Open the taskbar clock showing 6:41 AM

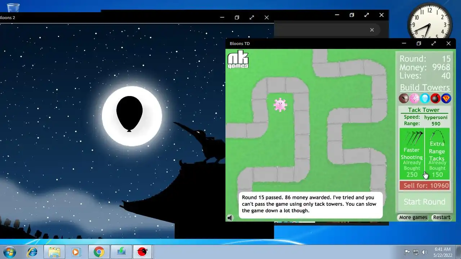(x=442, y=252)
